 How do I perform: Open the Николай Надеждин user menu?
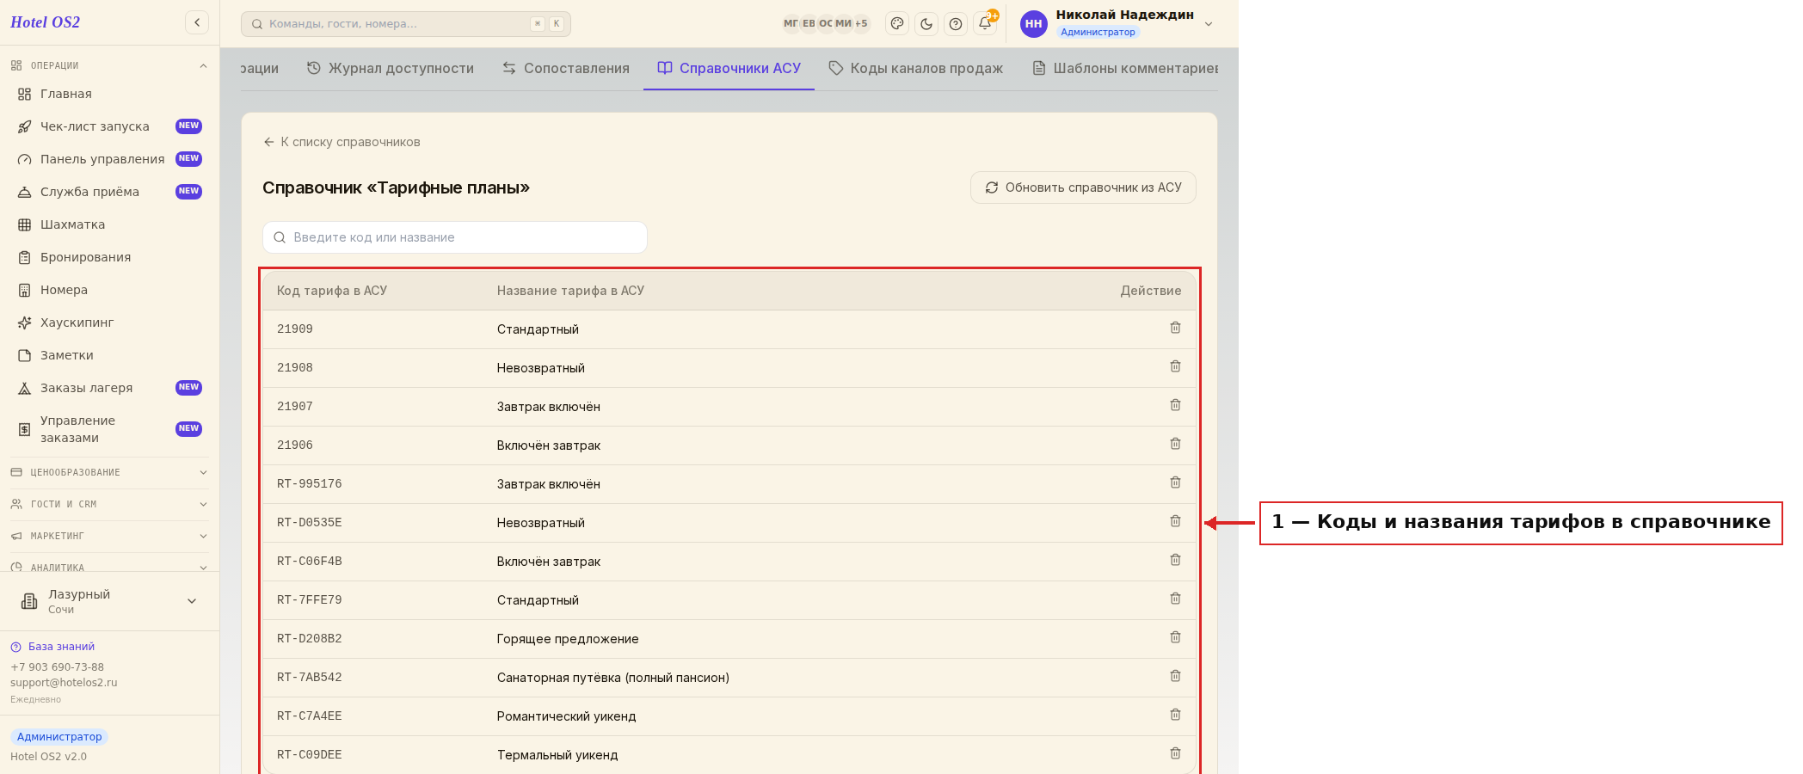coord(1117,23)
